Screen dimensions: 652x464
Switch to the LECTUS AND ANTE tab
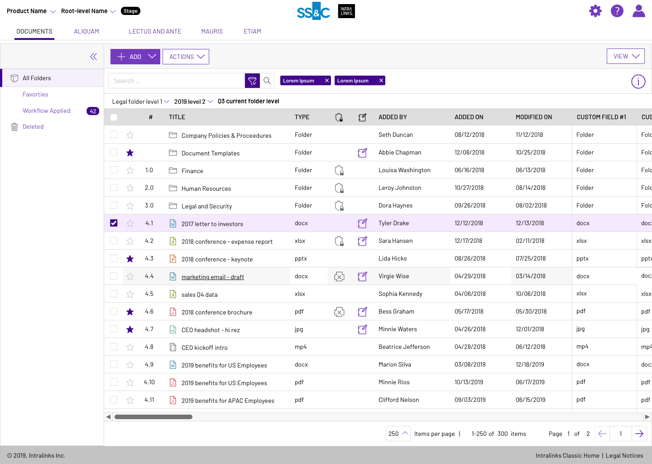point(155,31)
